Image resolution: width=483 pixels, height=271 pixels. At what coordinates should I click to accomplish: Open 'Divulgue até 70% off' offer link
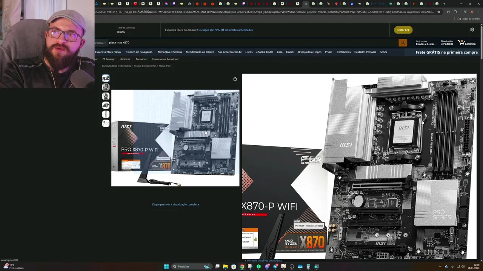click(226, 30)
